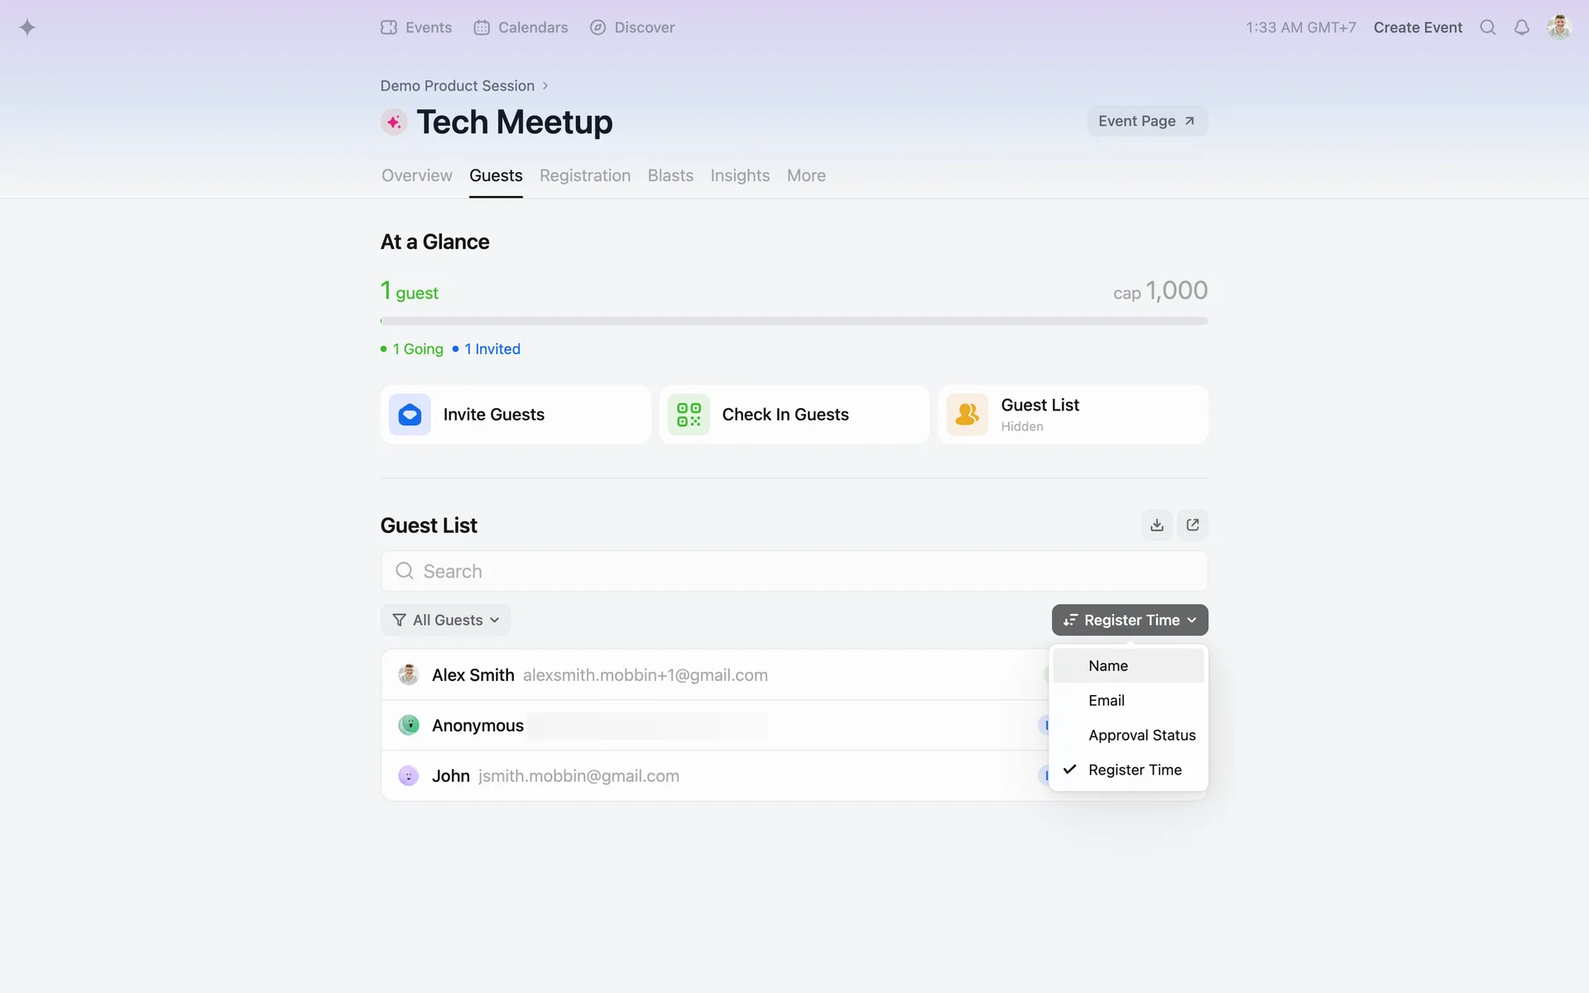The image size is (1589, 993).
Task: Click the guest capacity progress bar
Action: pyautogui.click(x=794, y=321)
